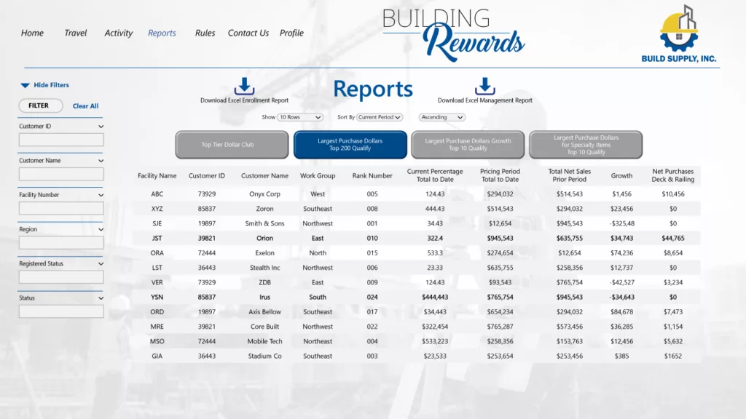The image size is (746, 419).
Task: Expand the Registered Status filter chevron
Action: tap(101, 264)
